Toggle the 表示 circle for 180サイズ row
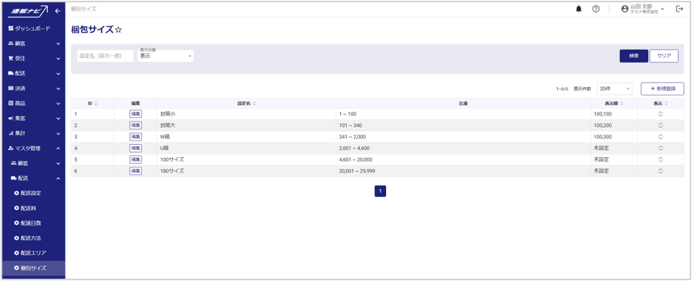 tap(660, 171)
